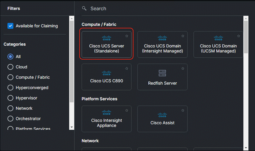Click Cisco logo on UCS Server (Standalone)

[x=107, y=38]
